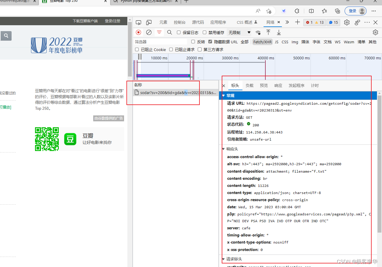
Task: Uncheck 隐藏数据 URL checkbox
Action: (x=210, y=42)
